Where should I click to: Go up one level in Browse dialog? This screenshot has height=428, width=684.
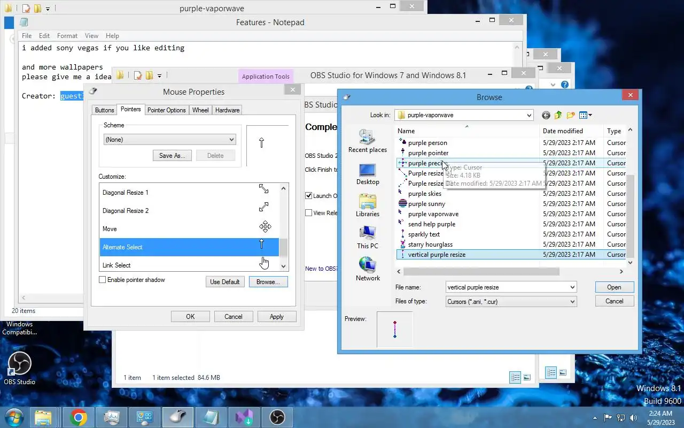click(x=558, y=115)
